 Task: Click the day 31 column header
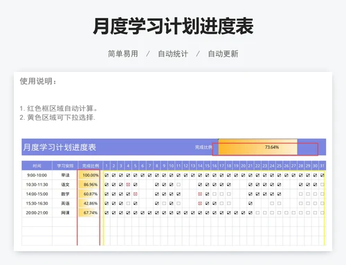coord(322,165)
